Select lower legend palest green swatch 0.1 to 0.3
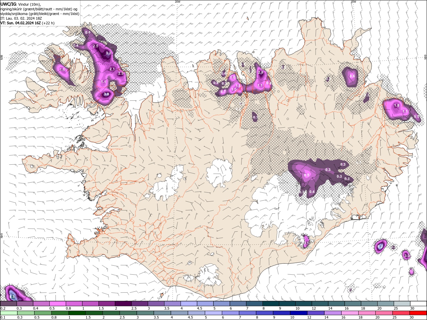Image resolution: width=427 pixels, height=320 pixels. click(9, 313)
